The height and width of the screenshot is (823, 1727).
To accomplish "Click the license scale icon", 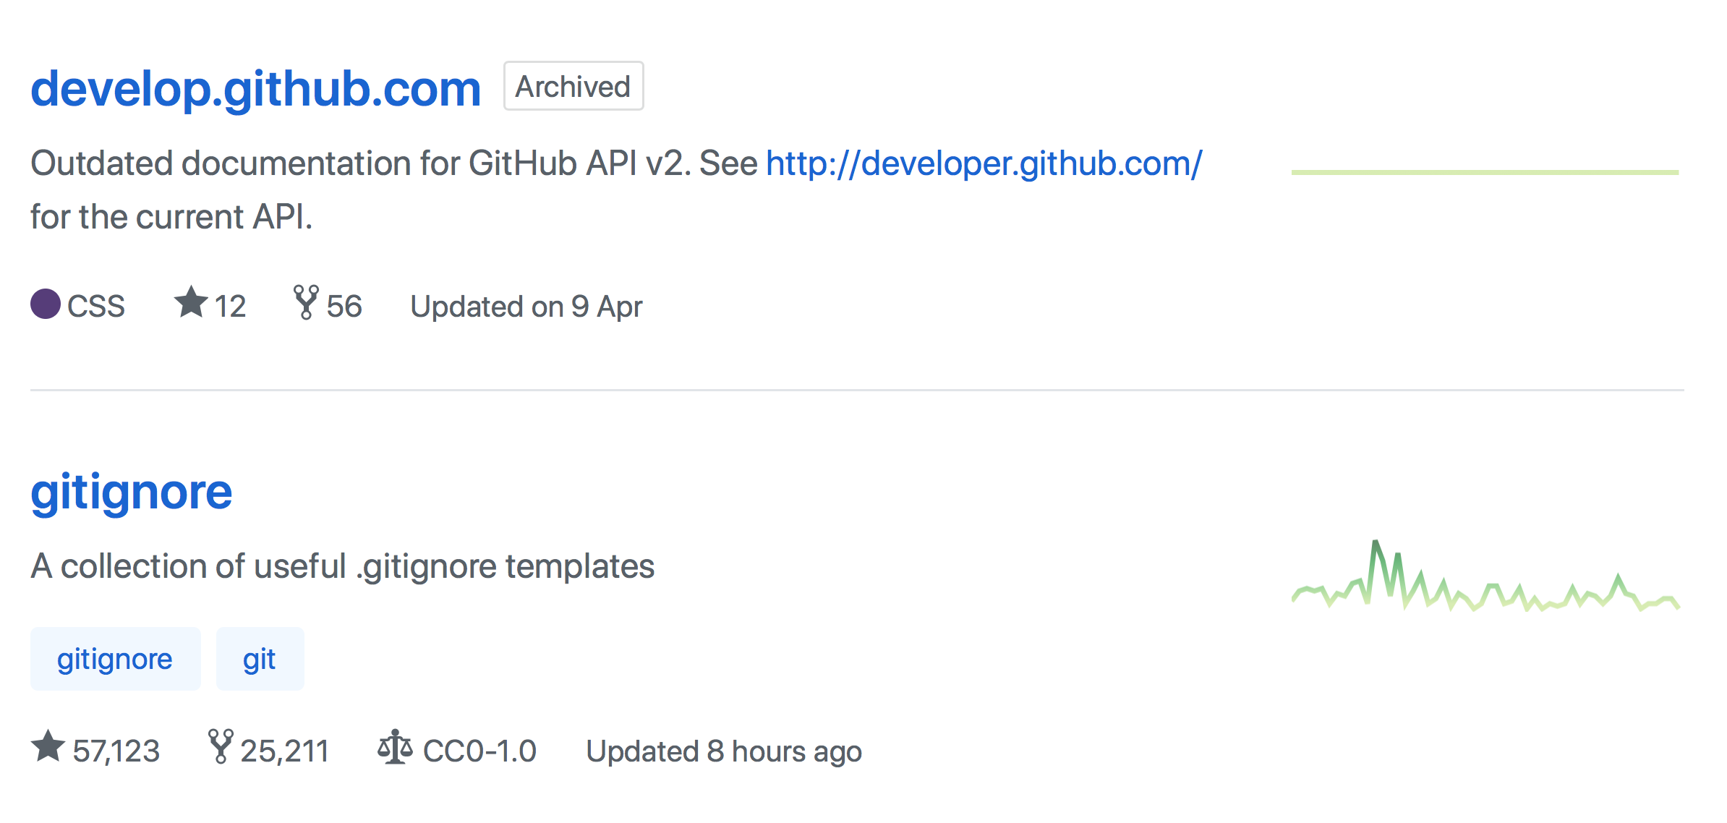I will point(395,747).
